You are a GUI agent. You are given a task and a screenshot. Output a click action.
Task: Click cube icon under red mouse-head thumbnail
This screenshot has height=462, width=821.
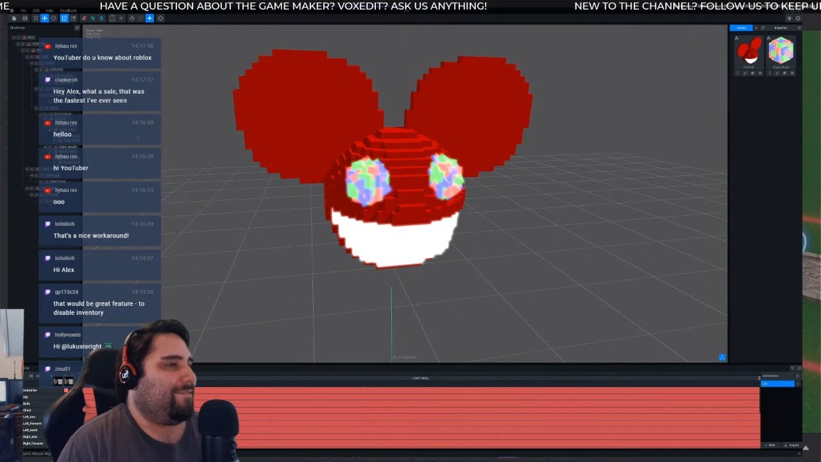tap(752, 73)
